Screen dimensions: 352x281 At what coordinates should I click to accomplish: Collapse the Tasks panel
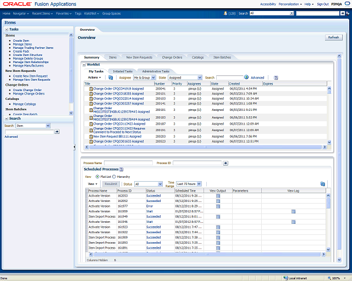tap(6, 29)
